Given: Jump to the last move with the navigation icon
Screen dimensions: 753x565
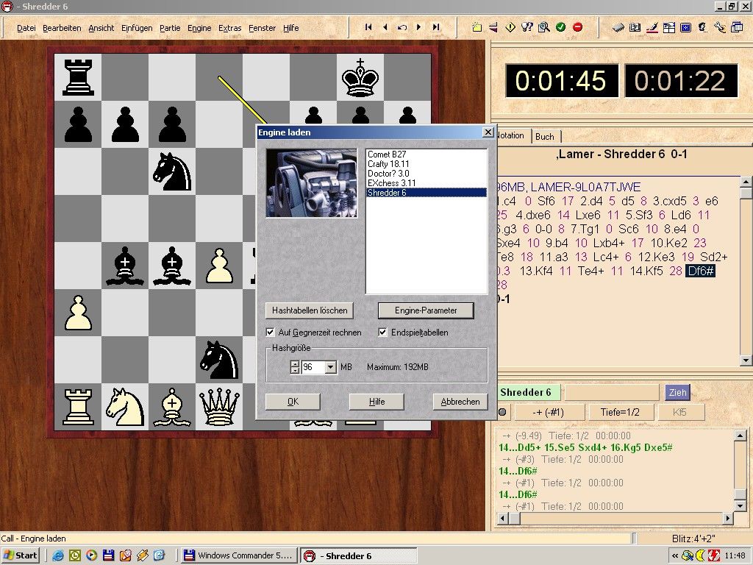Looking at the screenshot, I should (435, 27).
